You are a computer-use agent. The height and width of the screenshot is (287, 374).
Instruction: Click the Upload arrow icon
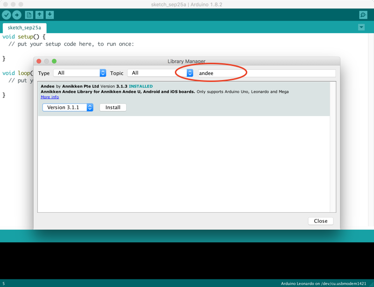coord(17,15)
